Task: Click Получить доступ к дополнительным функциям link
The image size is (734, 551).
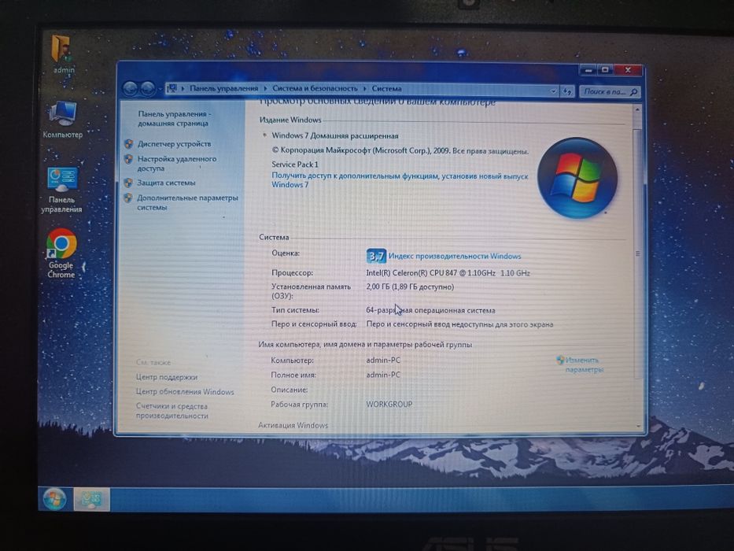Action: [400, 180]
